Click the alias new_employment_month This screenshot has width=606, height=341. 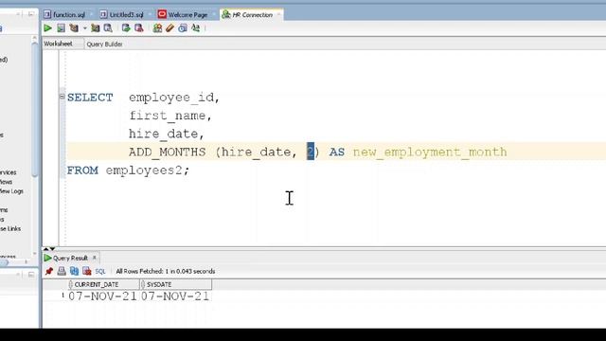point(430,152)
